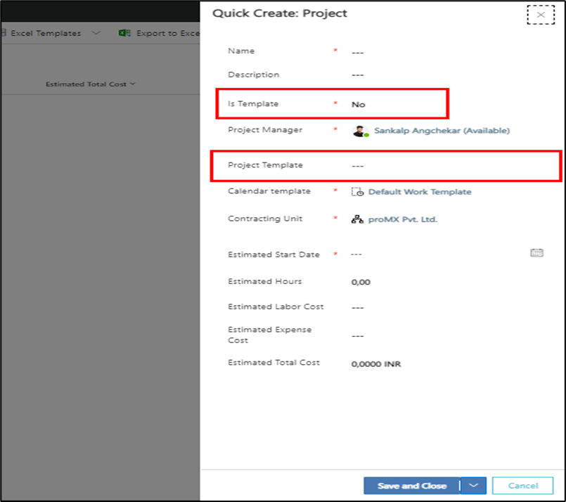Close the Quick Create Project panel

tap(540, 15)
